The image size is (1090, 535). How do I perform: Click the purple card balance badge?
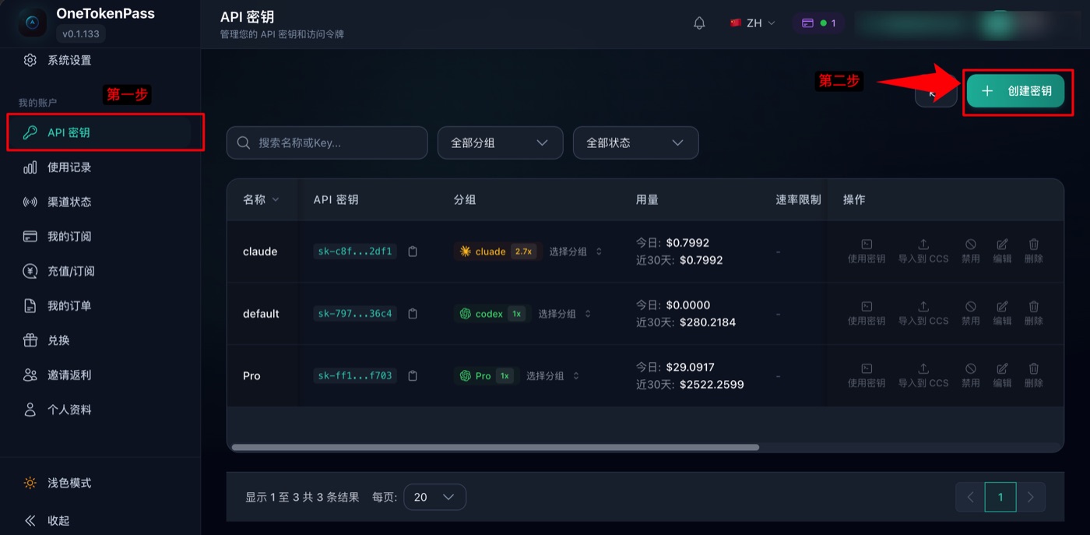point(818,23)
